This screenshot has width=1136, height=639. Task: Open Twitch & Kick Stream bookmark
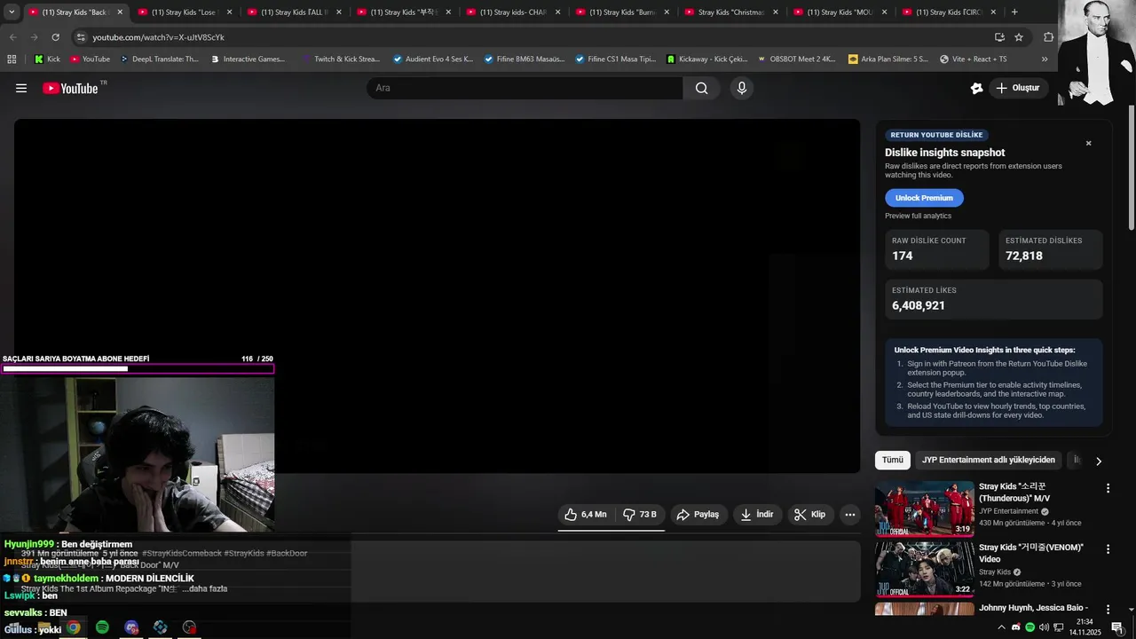[341, 59]
